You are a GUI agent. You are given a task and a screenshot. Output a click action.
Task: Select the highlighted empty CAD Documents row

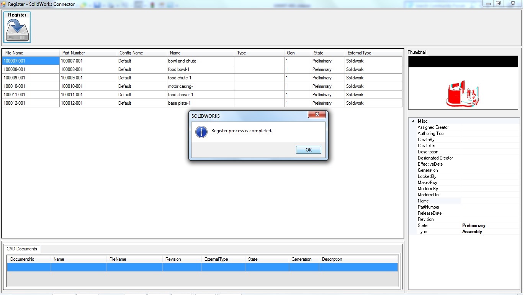click(203, 267)
